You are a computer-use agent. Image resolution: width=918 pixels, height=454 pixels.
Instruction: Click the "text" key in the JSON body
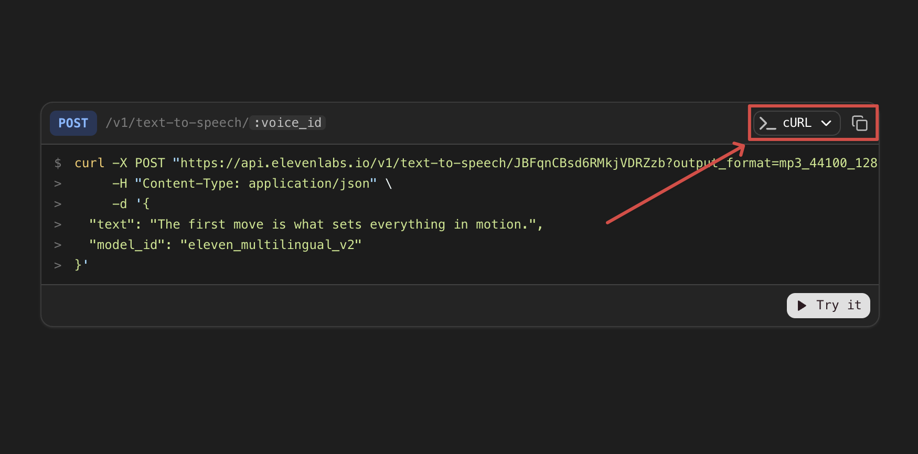coord(112,224)
